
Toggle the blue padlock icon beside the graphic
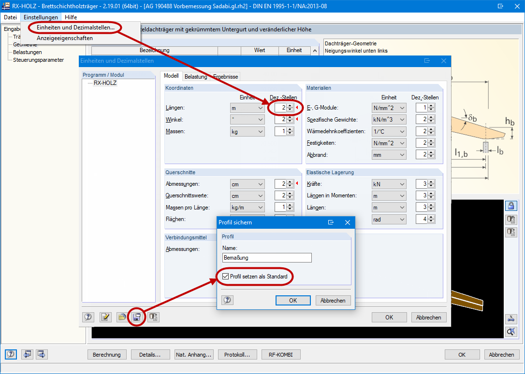coord(511,206)
